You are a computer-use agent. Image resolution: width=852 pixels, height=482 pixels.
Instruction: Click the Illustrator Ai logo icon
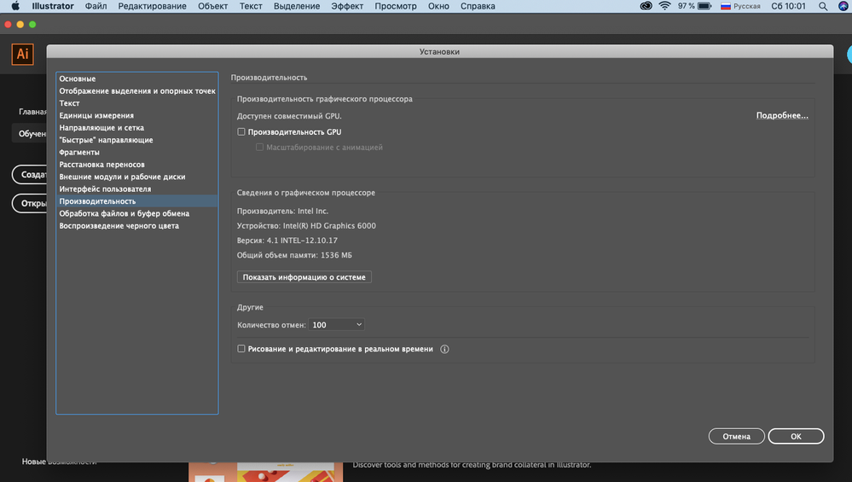point(23,55)
